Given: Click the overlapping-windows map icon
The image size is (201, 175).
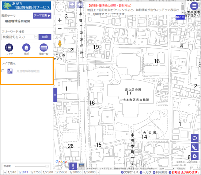Looking at the screenshot, I should [x=194, y=147].
